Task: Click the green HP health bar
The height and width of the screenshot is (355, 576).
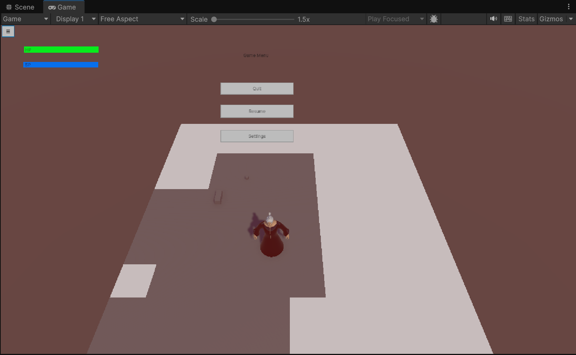Action: click(61, 50)
